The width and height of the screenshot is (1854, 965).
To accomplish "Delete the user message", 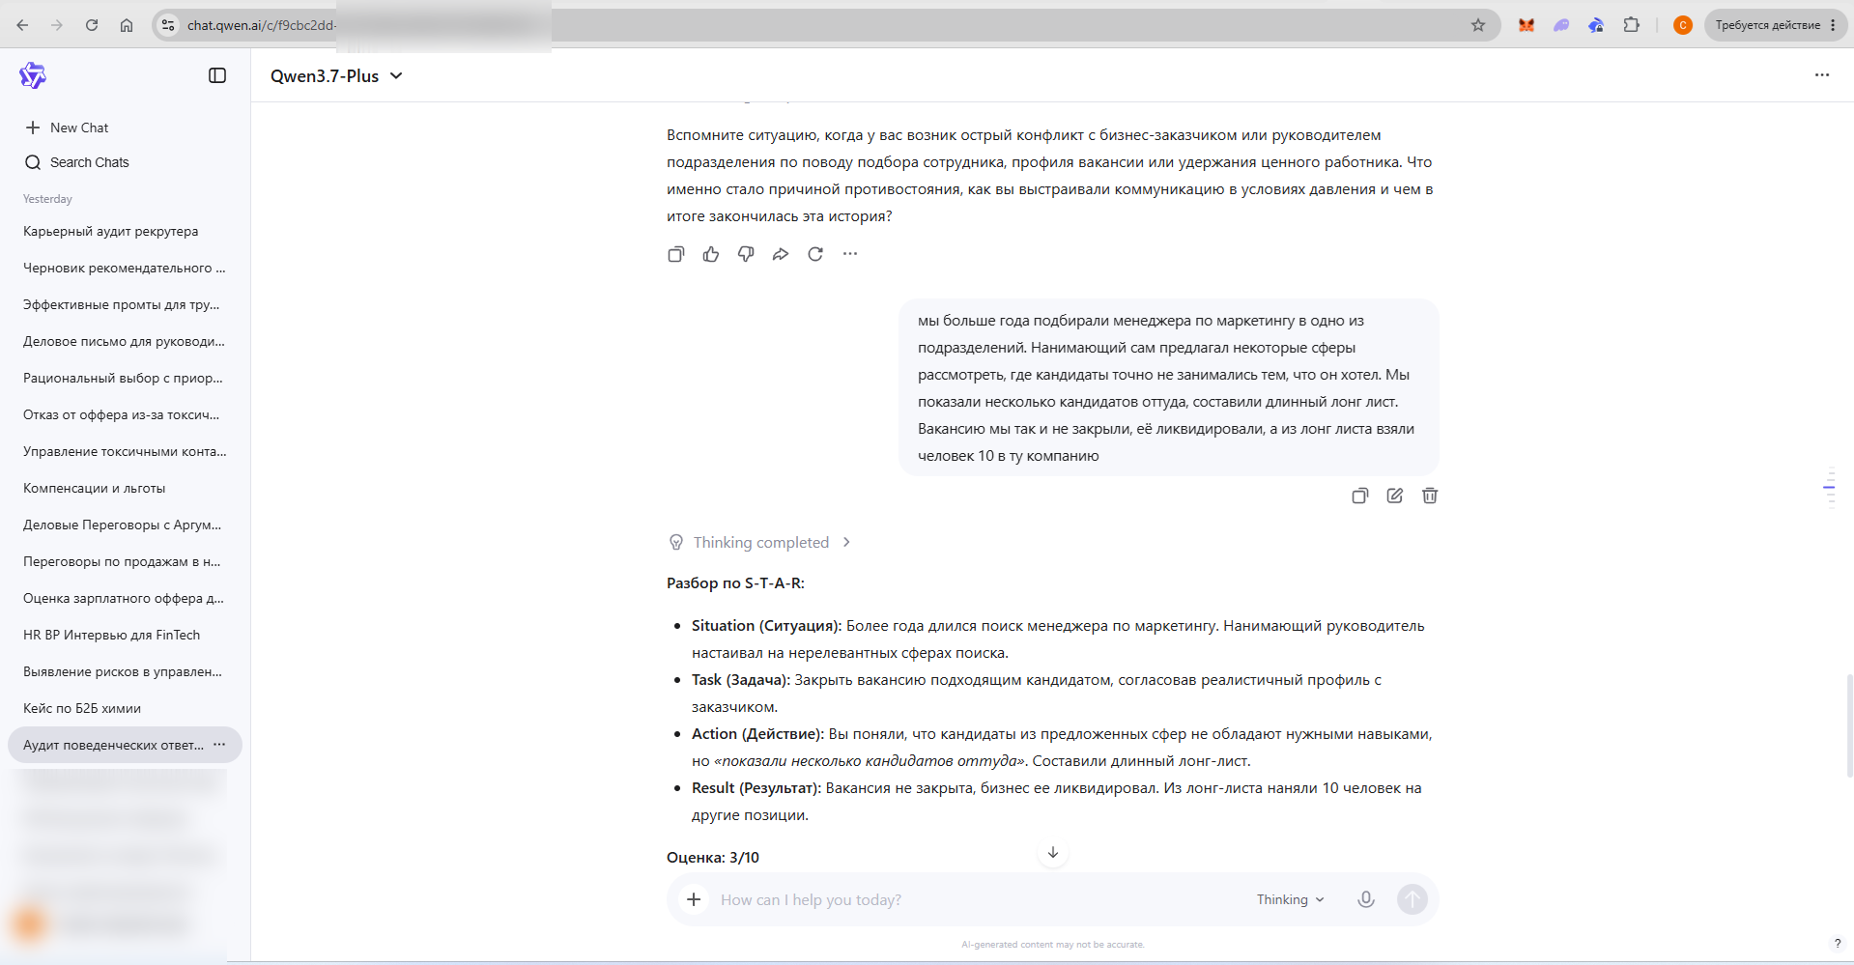I will [1430, 496].
